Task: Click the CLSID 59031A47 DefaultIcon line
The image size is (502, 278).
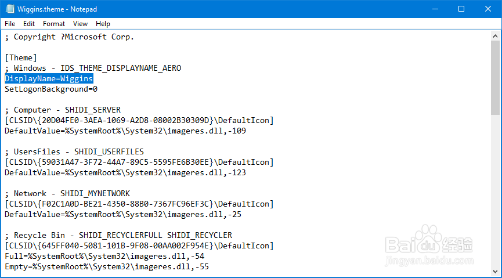Action: (x=139, y=162)
